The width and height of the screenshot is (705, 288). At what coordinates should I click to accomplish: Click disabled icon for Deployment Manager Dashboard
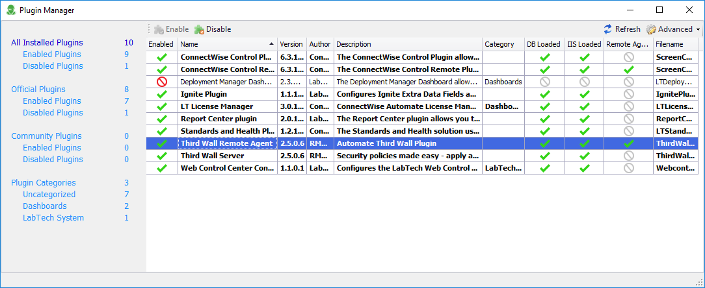tap(162, 82)
